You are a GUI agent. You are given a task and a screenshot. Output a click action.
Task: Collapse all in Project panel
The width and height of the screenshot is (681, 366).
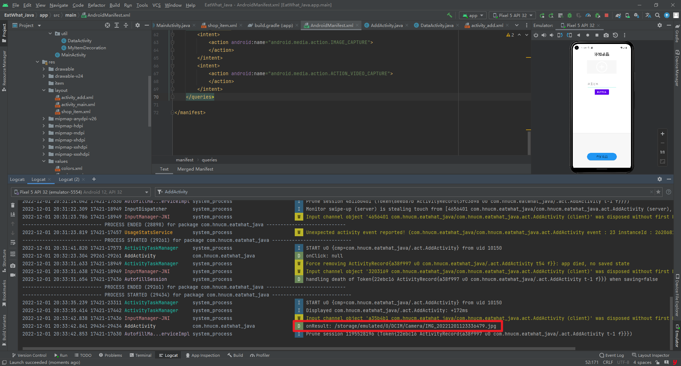click(126, 25)
